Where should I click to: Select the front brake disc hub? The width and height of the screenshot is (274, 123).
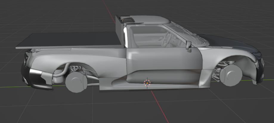click(231, 76)
